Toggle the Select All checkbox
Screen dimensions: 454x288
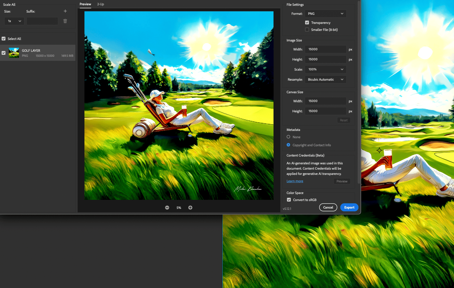click(4, 39)
